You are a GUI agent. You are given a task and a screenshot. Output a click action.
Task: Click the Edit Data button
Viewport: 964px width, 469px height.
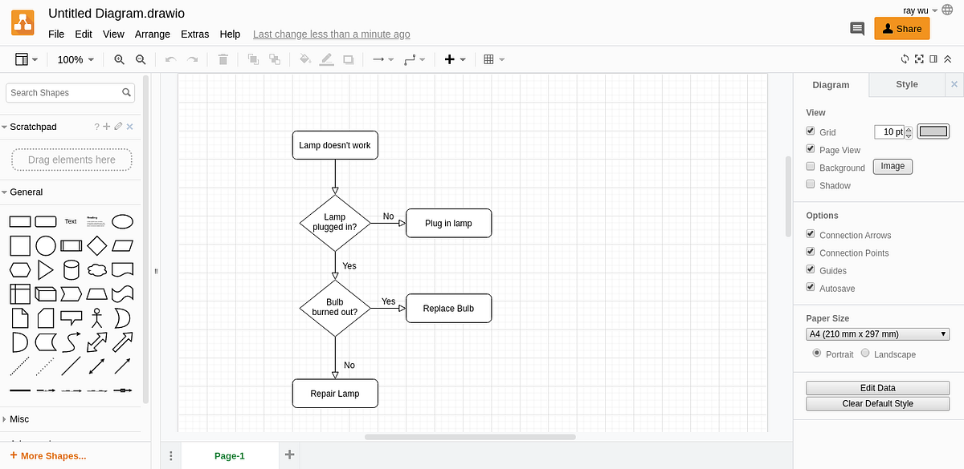[877, 387]
